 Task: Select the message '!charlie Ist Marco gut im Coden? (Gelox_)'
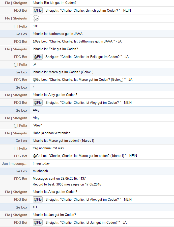coord(63,72)
